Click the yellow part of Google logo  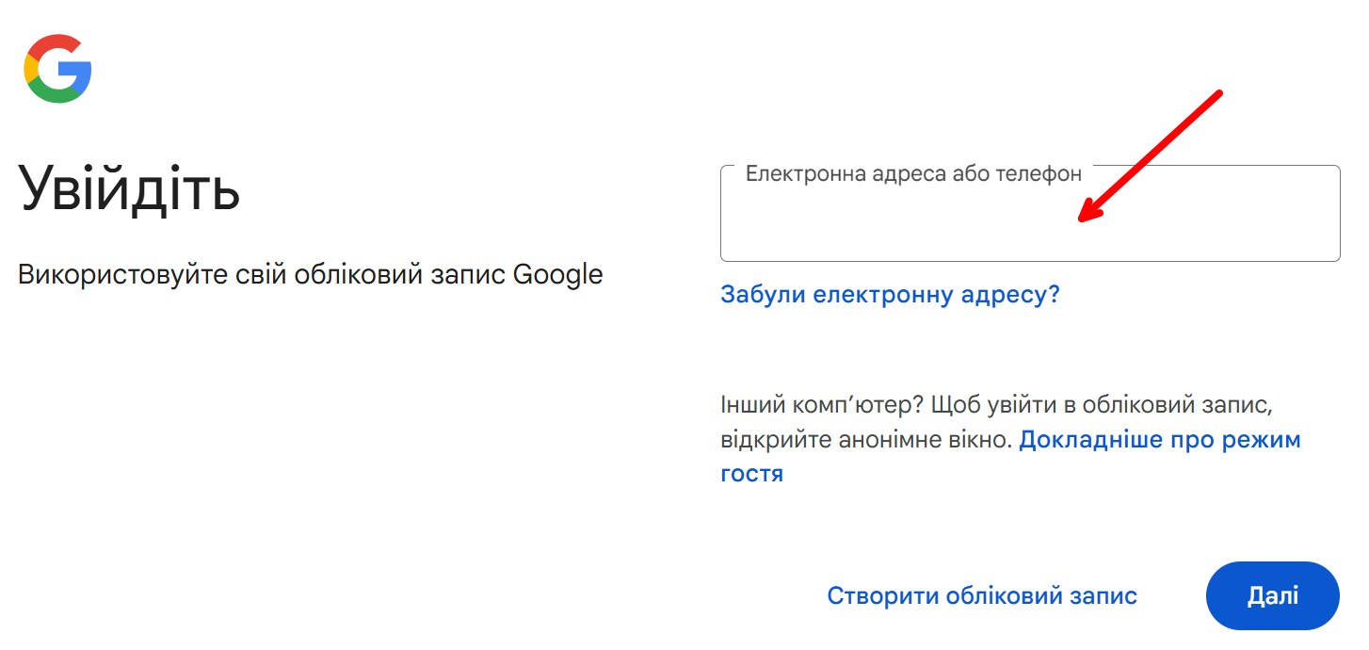[x=28, y=69]
